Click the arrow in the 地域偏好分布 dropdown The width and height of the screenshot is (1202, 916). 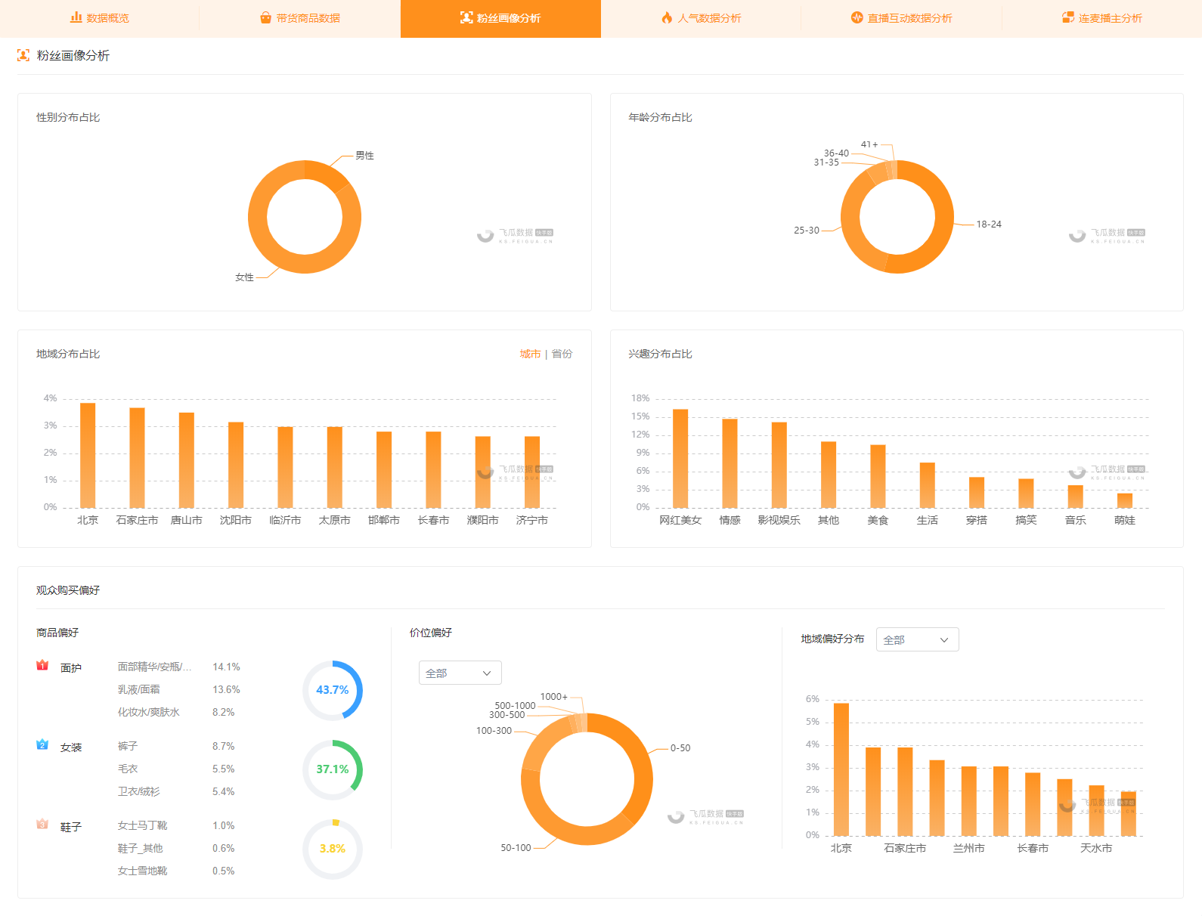(x=944, y=640)
